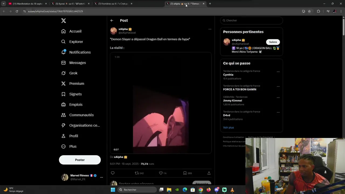Open Grok from the sidebar
Screen dimensions: 345x194
[x=69, y=73]
